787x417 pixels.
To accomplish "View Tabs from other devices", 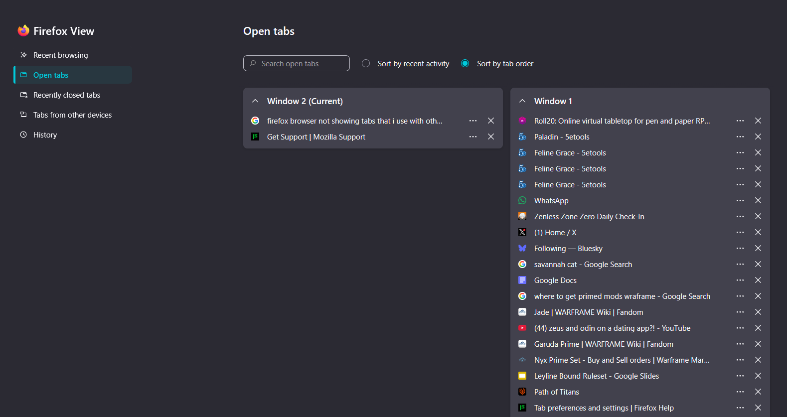I will pyautogui.click(x=72, y=115).
